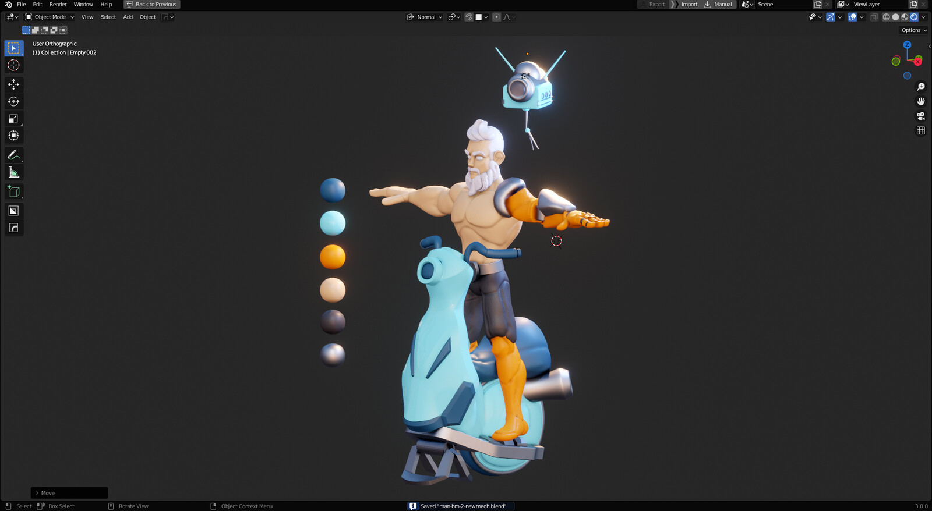The height and width of the screenshot is (511, 932).
Task: Select the Rotate tool
Action: coord(13,101)
